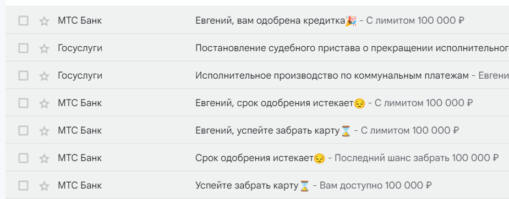
Task: Select checkbox for 'Евгений, срок одобрения истекает'
Action: [x=23, y=103]
